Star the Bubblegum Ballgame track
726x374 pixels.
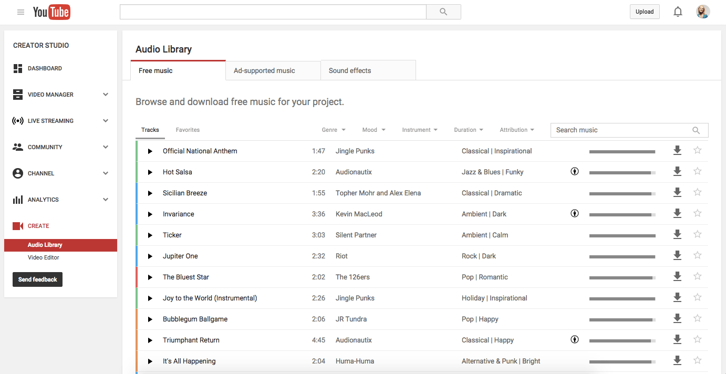pyautogui.click(x=698, y=318)
